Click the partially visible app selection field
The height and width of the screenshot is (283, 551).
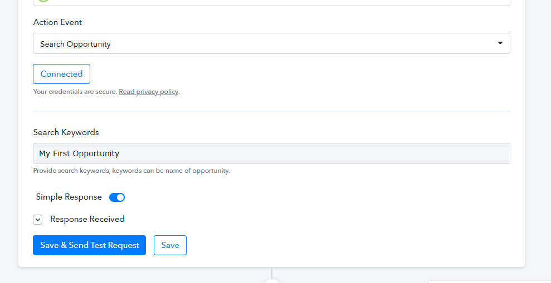[x=271, y=3]
